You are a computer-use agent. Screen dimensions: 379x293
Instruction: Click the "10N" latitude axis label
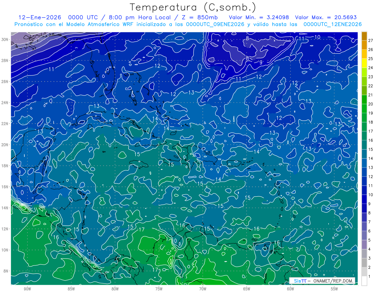(5, 250)
